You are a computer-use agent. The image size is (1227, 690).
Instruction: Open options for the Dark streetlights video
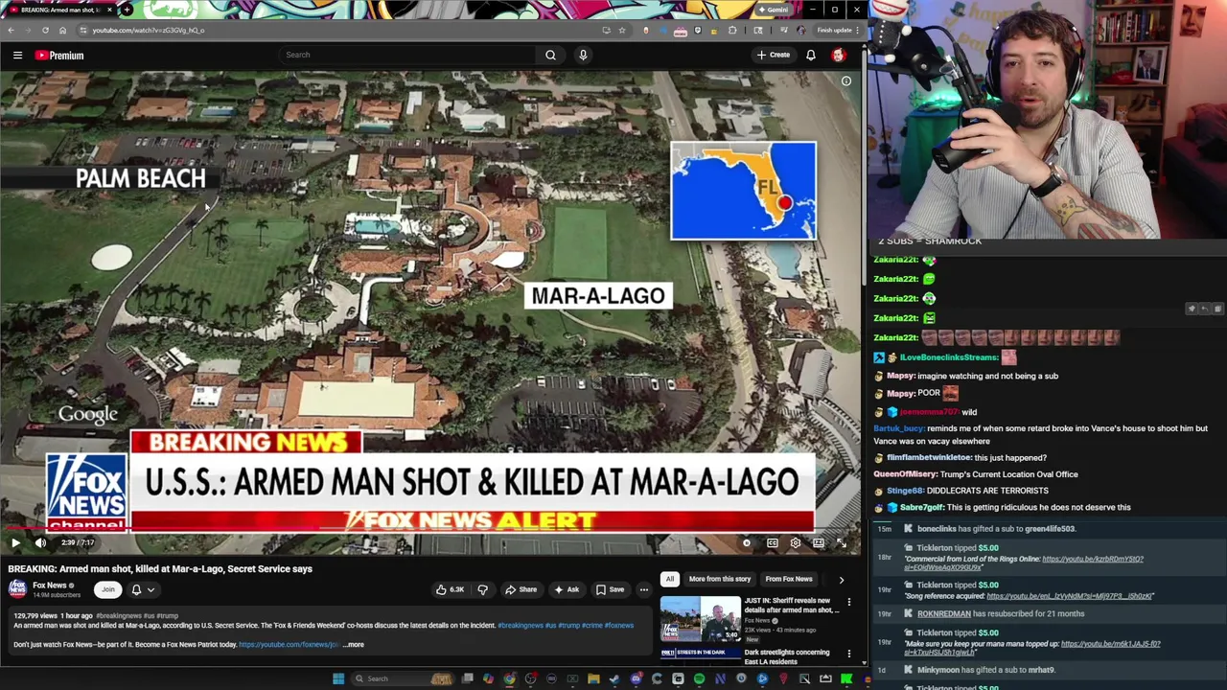(x=848, y=654)
